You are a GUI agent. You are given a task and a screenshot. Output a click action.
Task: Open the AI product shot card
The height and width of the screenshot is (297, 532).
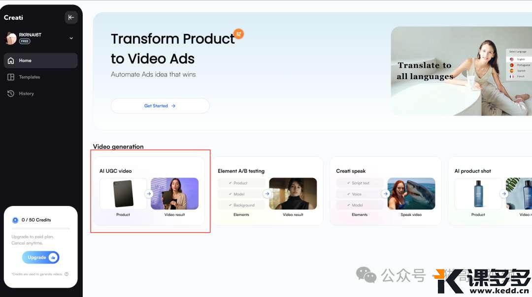point(490,191)
